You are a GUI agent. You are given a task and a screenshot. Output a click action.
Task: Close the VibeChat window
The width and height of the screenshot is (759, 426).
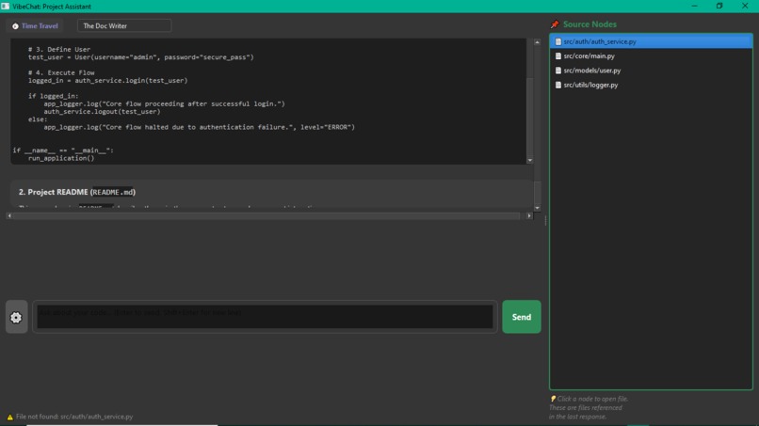745,7
